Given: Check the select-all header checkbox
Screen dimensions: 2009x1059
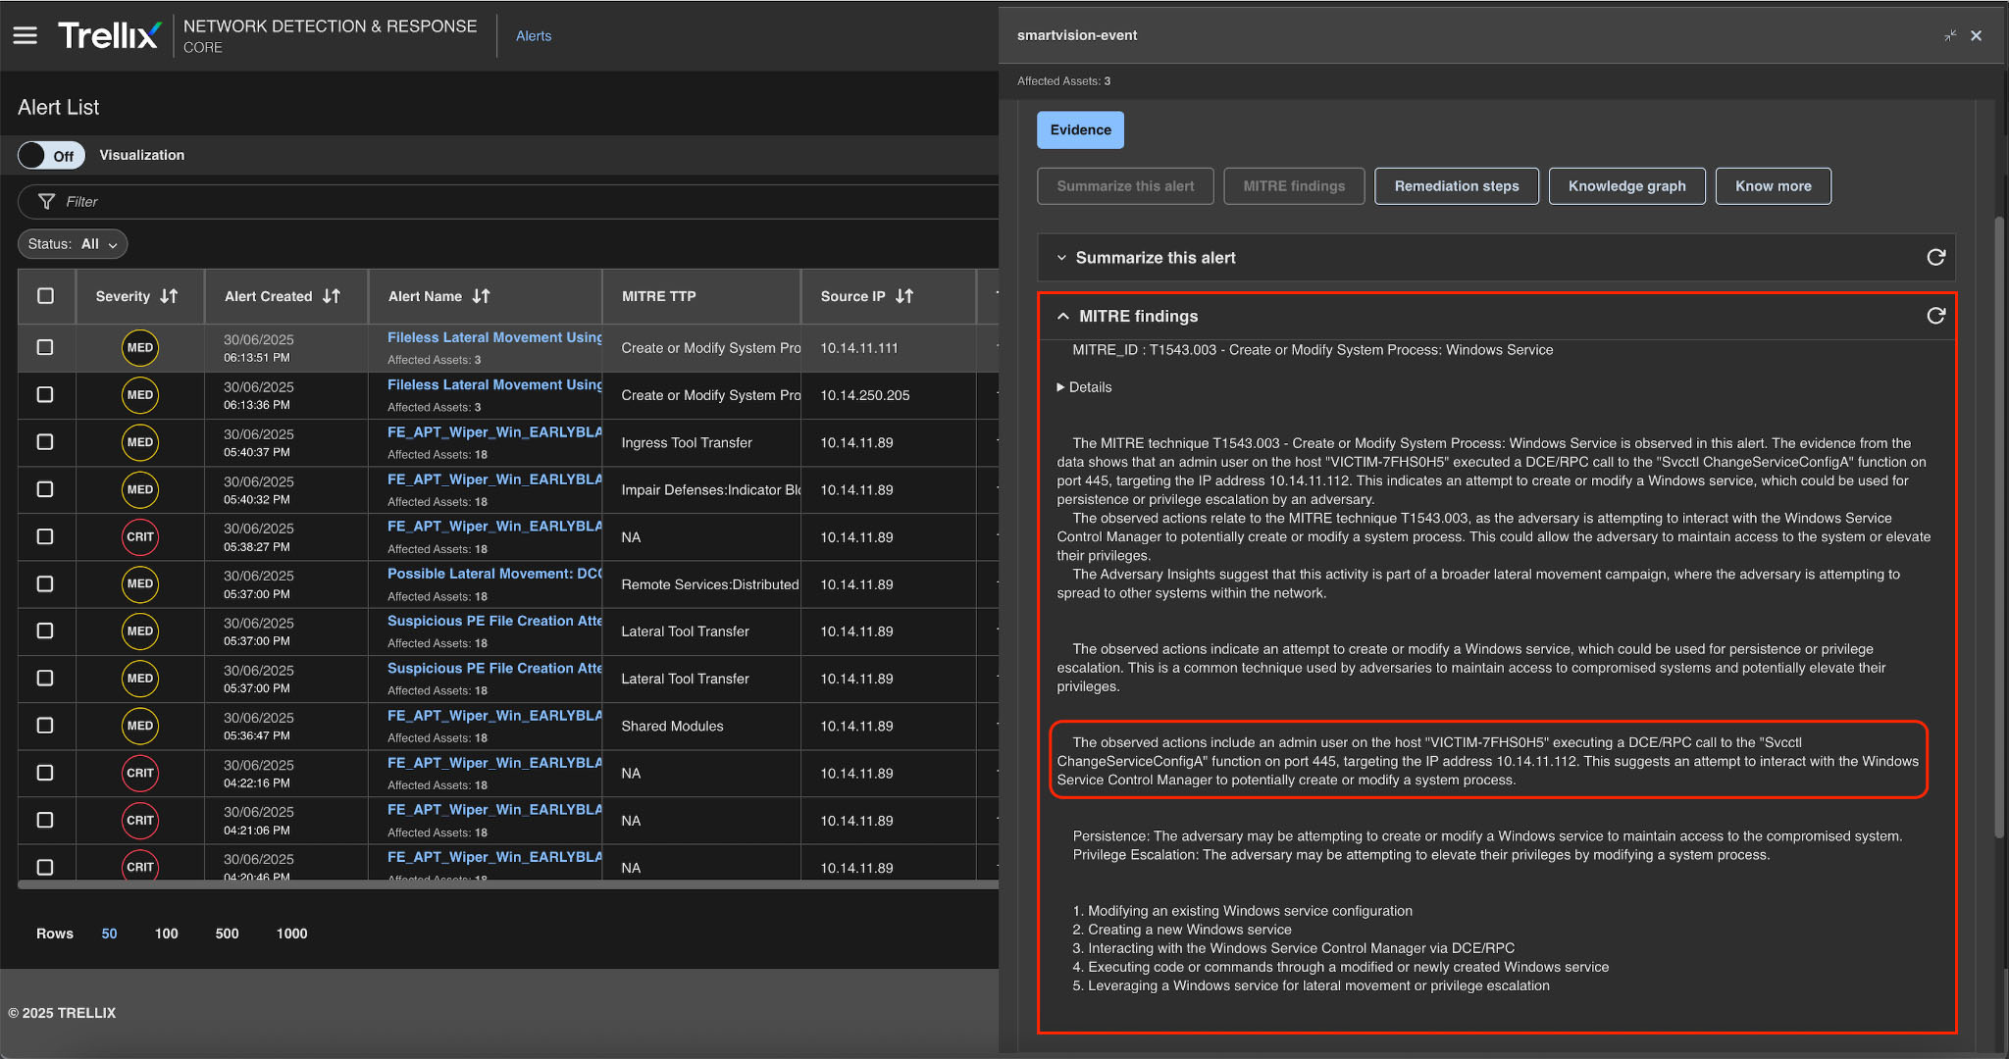Looking at the screenshot, I should click(45, 296).
